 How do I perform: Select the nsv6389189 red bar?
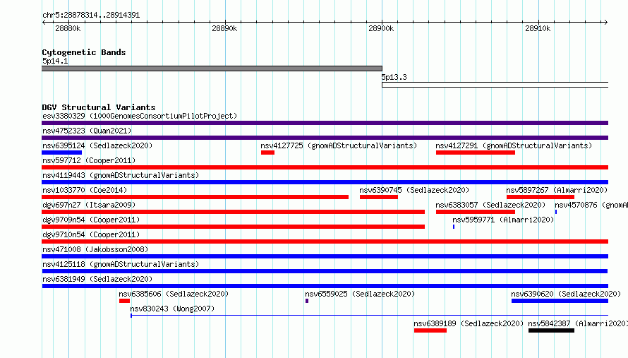click(x=430, y=330)
